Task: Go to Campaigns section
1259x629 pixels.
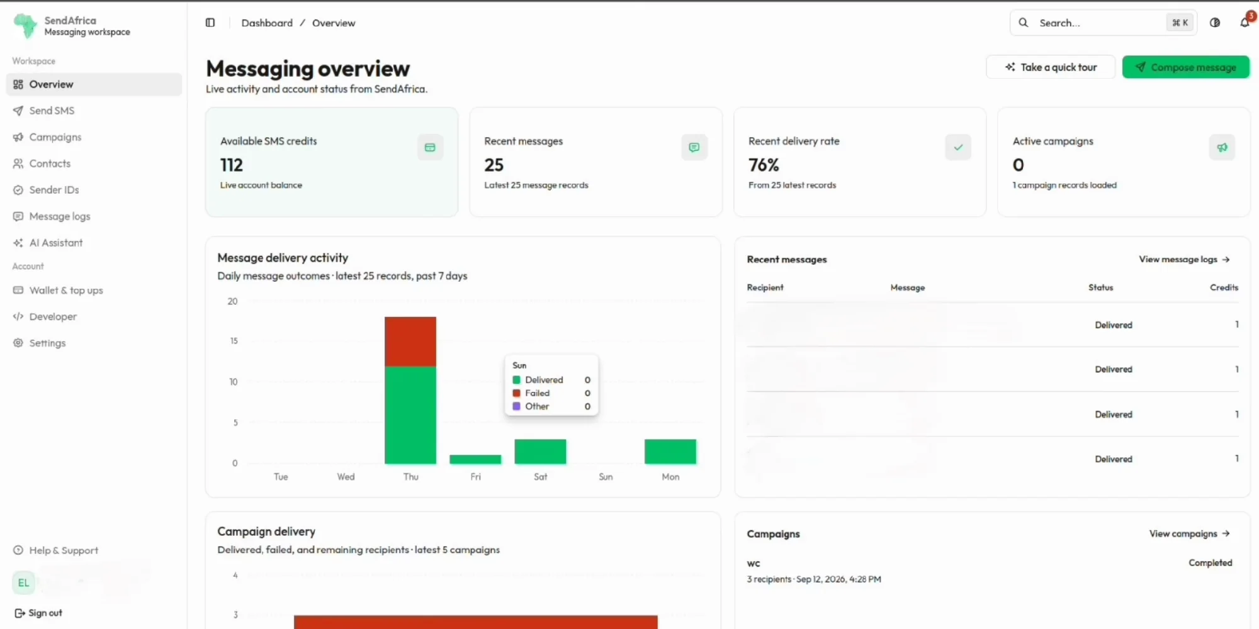Action: point(94,137)
